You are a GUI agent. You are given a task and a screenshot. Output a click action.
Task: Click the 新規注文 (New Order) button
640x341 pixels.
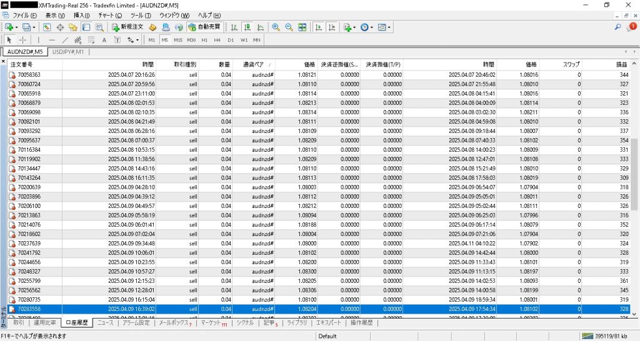click(x=127, y=27)
